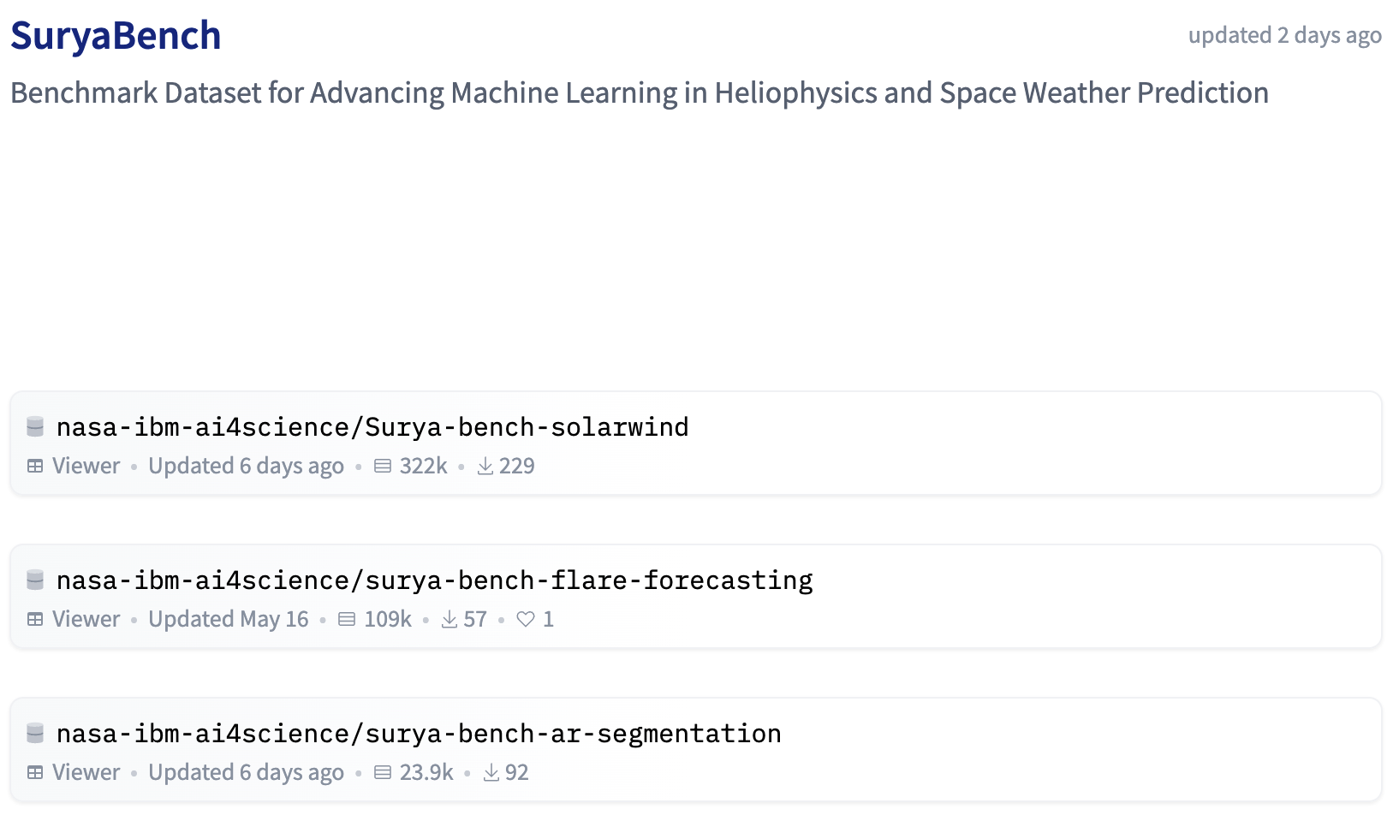This screenshot has height=815, width=1399.
Task: Click the database icon beside surya-bench-flare-forecasting
Action: (x=35, y=580)
